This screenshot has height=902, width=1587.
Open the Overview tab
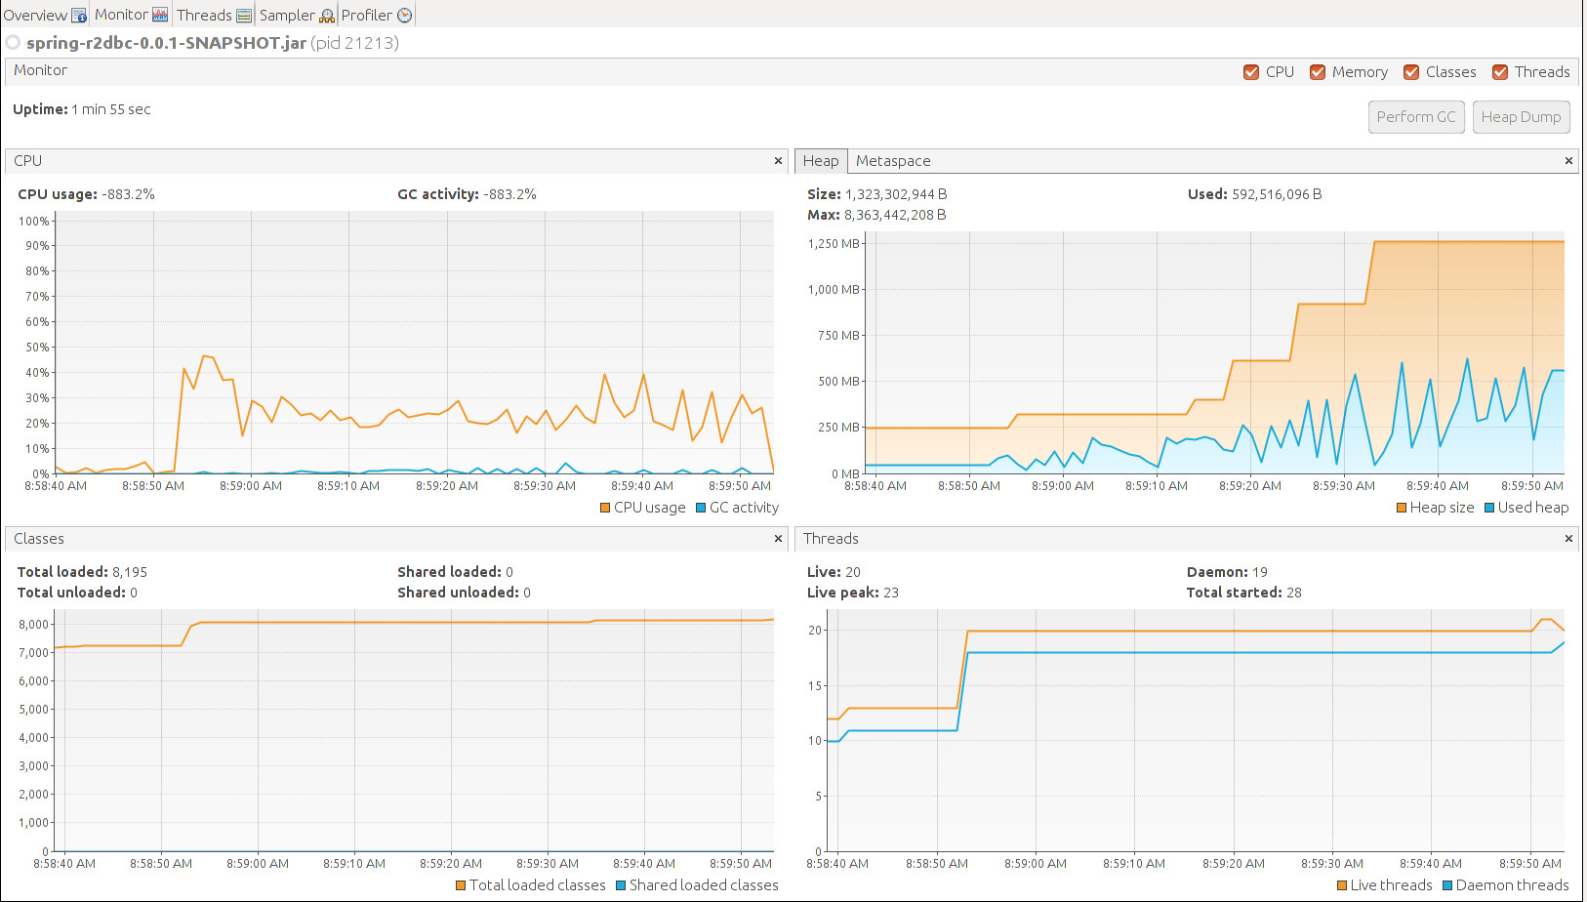click(x=45, y=15)
